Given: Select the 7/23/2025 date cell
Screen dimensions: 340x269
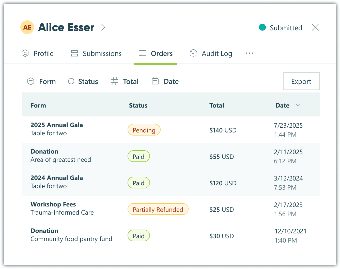Looking at the screenshot, I should (288, 125).
